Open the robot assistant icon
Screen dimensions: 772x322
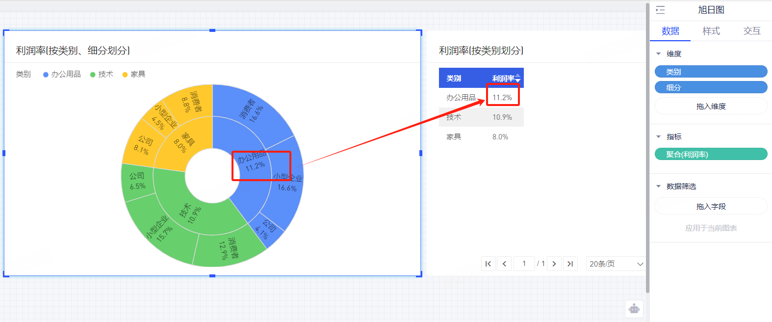[x=634, y=309]
